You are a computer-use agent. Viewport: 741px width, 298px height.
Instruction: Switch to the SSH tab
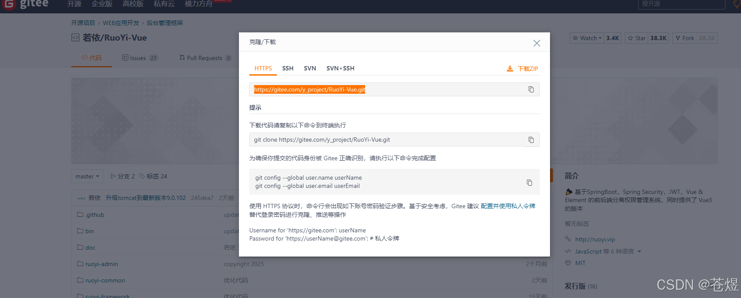288,68
